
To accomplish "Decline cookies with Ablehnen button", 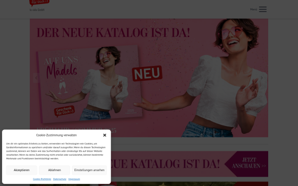I will [x=55, y=170].
